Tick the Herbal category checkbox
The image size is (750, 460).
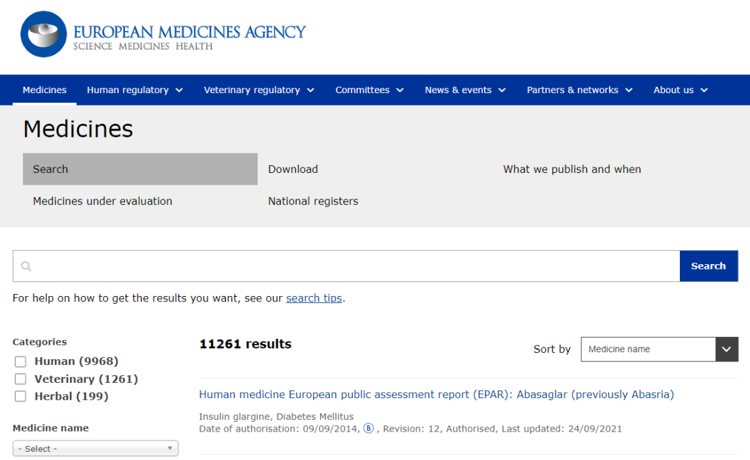(x=21, y=396)
